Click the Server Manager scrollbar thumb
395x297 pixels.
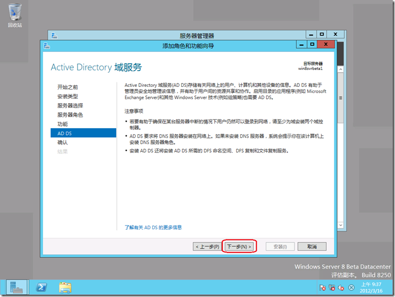[340, 98]
